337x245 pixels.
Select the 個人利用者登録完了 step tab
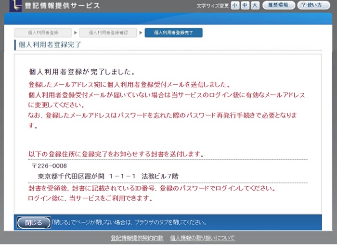pyautogui.click(x=173, y=33)
